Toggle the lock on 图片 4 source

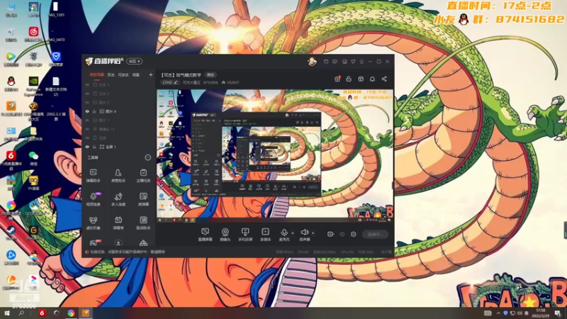pos(94,111)
